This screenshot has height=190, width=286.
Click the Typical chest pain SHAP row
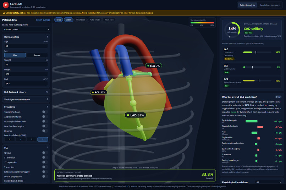coord(252,121)
